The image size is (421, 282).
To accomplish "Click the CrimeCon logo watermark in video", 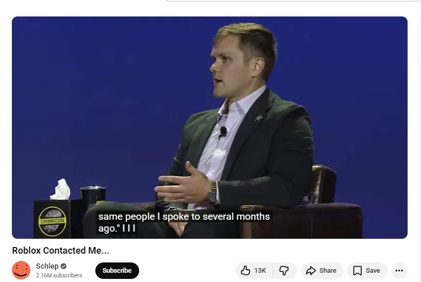I will tap(53, 221).
